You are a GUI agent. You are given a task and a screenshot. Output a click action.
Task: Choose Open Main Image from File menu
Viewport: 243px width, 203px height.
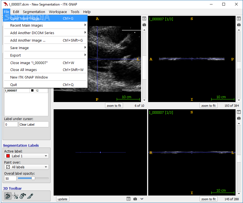click(x=45, y=18)
